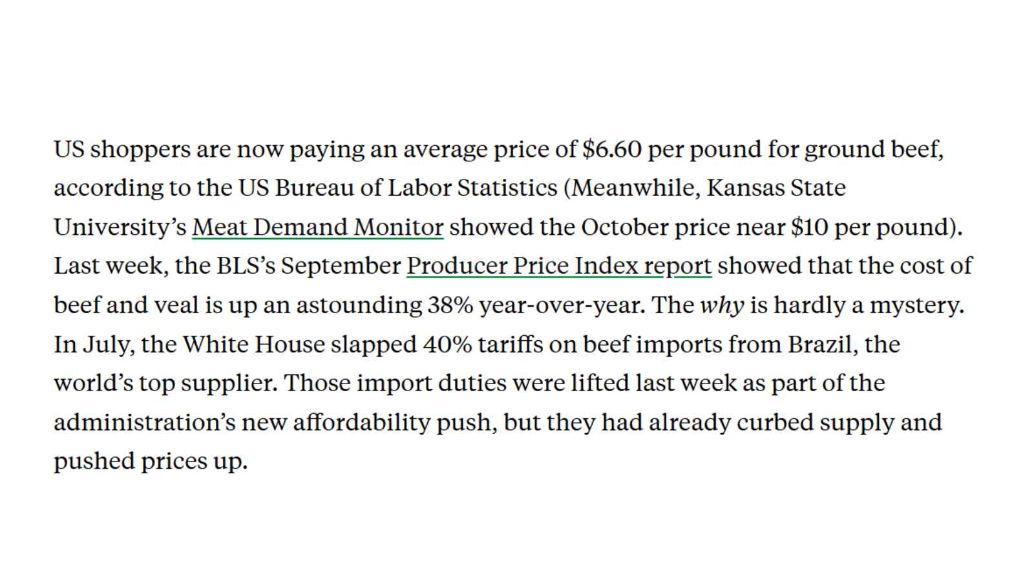Click the "38%" year-over-year figure
This screenshot has height=581, width=1034.
450,305
